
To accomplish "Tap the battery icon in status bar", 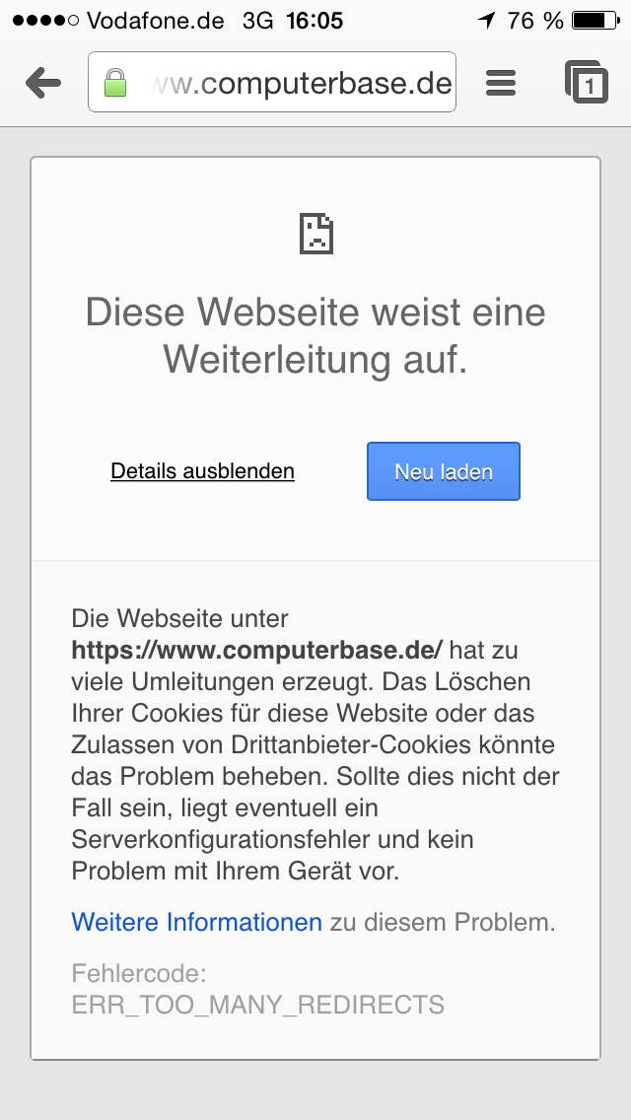I will point(596,20).
